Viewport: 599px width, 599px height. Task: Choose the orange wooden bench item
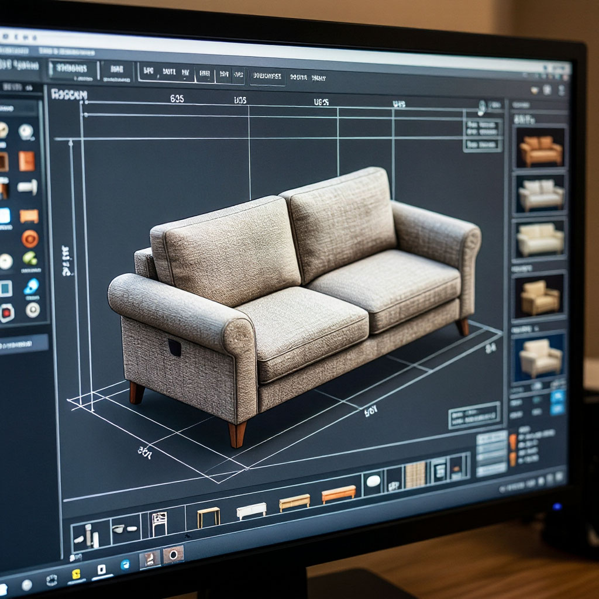click(x=339, y=494)
